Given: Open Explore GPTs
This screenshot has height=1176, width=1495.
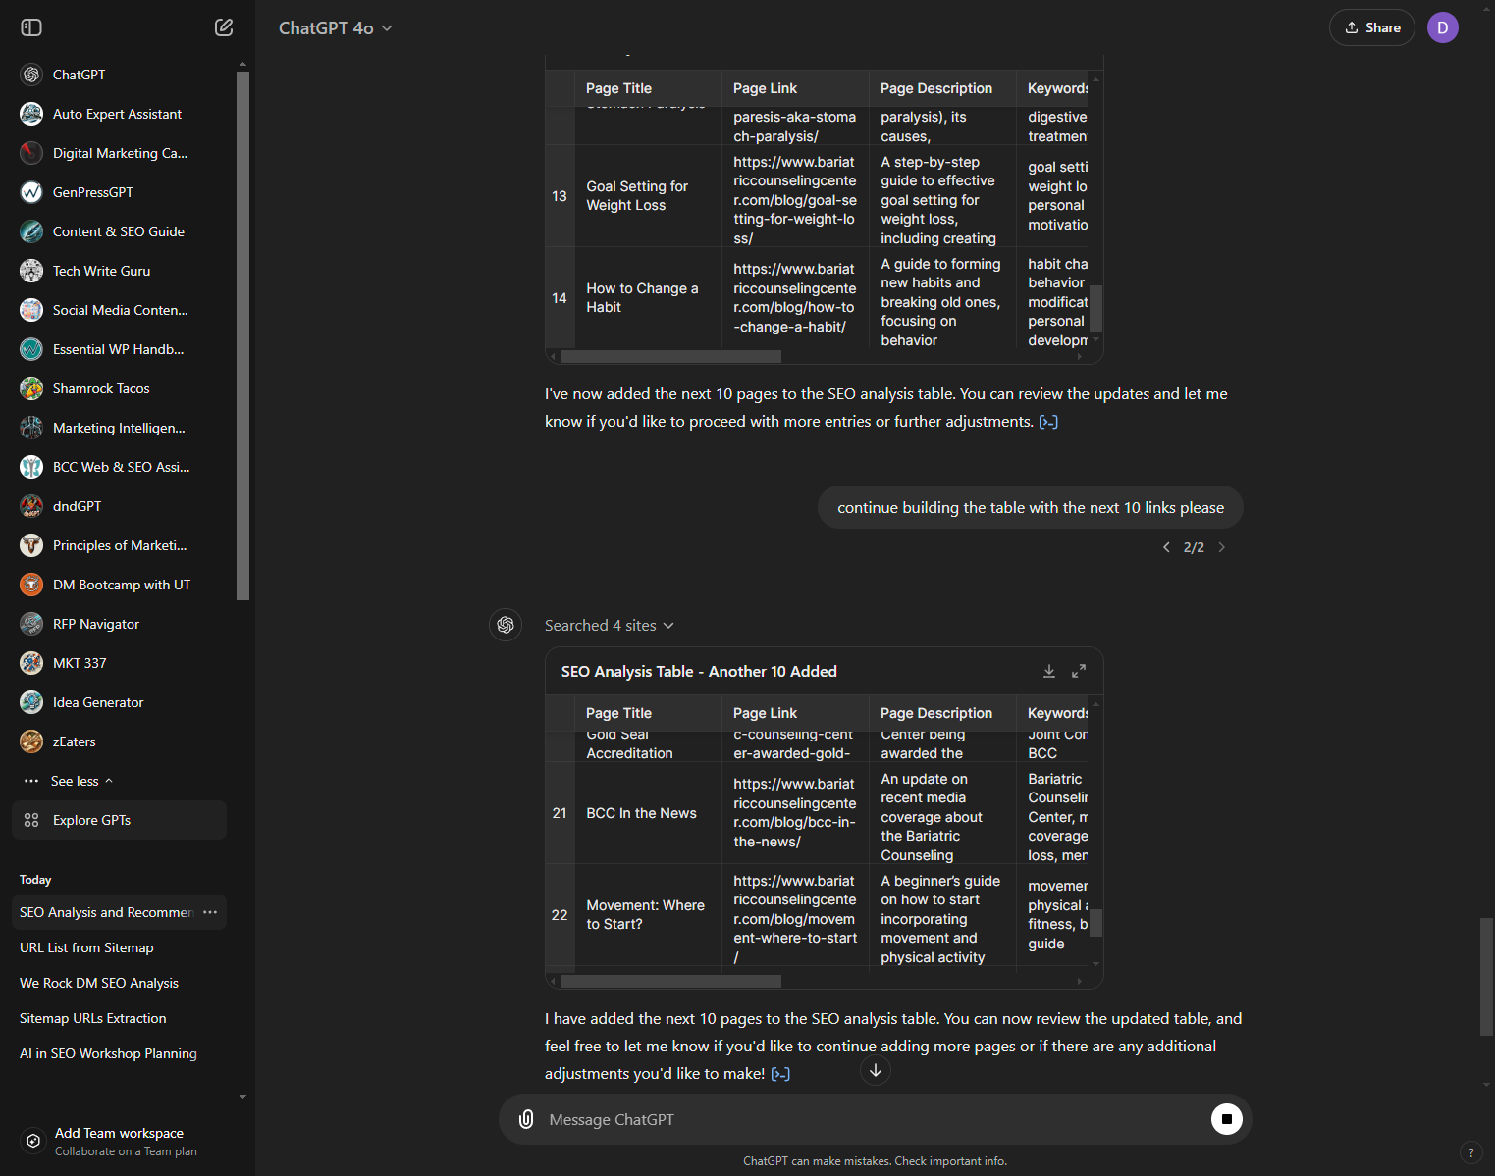Looking at the screenshot, I should pos(120,820).
